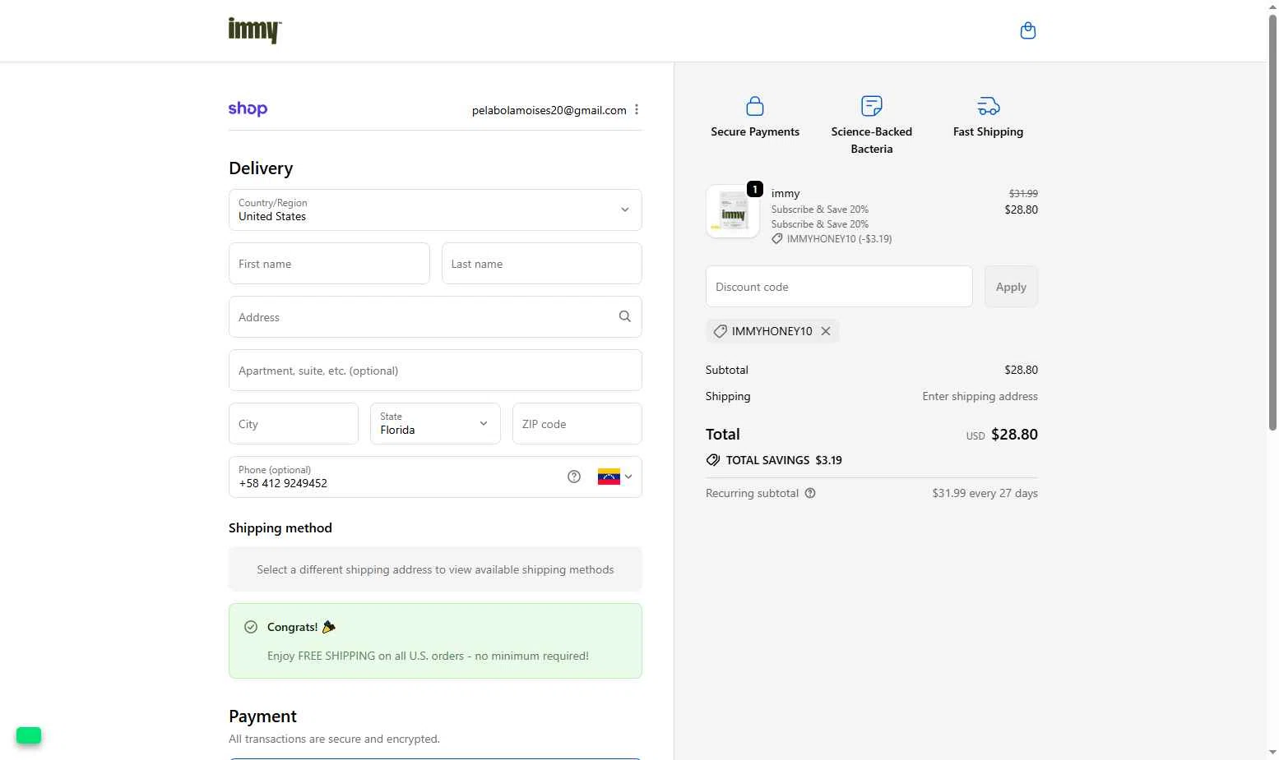Open the shopping bag cart icon
The width and height of the screenshot is (1279, 760).
pyautogui.click(x=1027, y=30)
